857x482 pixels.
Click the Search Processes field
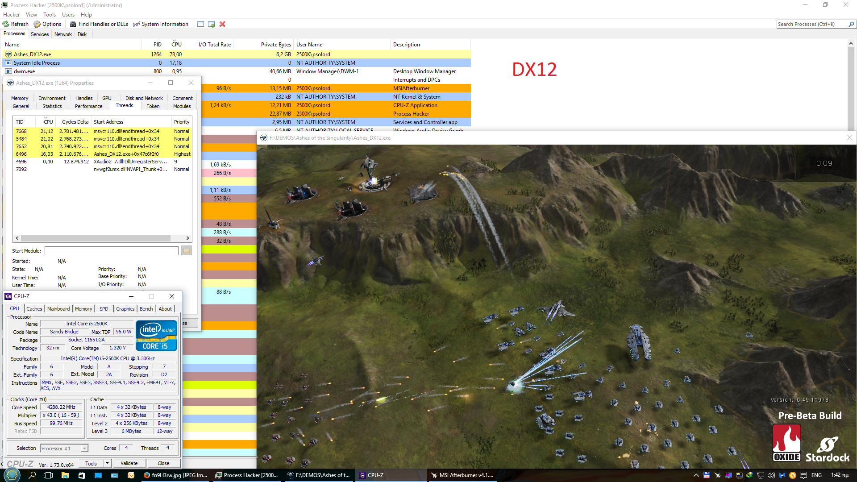click(x=812, y=24)
